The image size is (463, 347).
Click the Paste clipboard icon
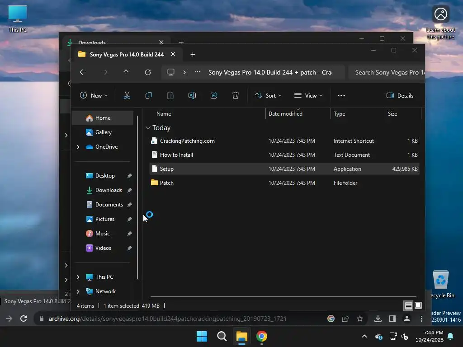pos(170,96)
